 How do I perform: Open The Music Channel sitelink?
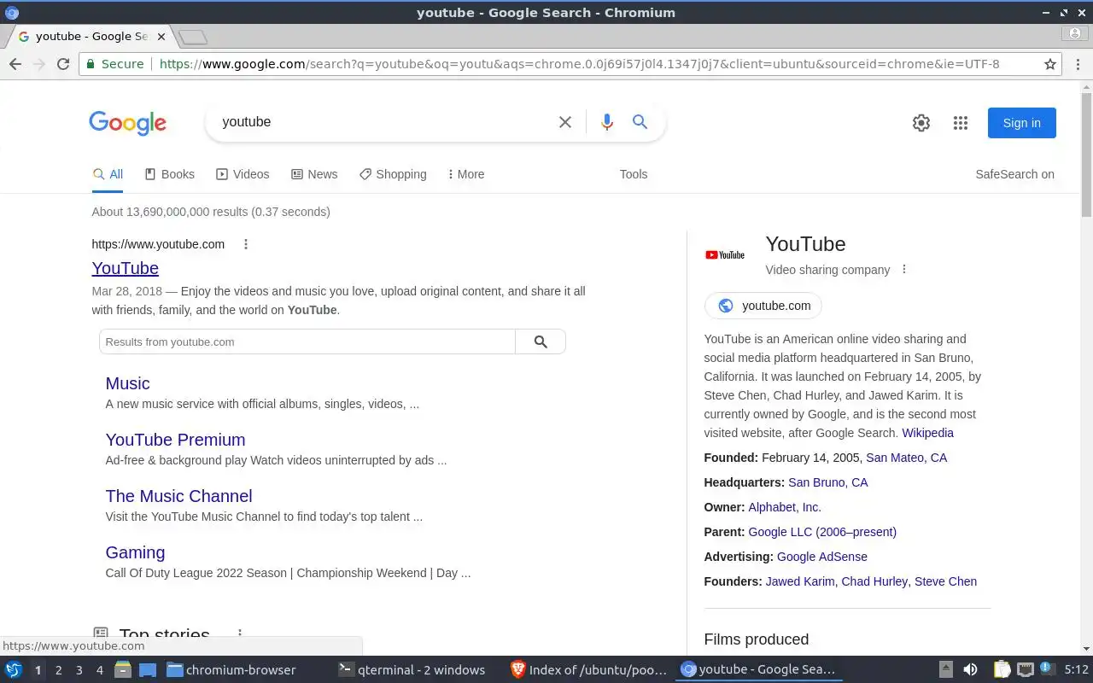pyautogui.click(x=178, y=496)
